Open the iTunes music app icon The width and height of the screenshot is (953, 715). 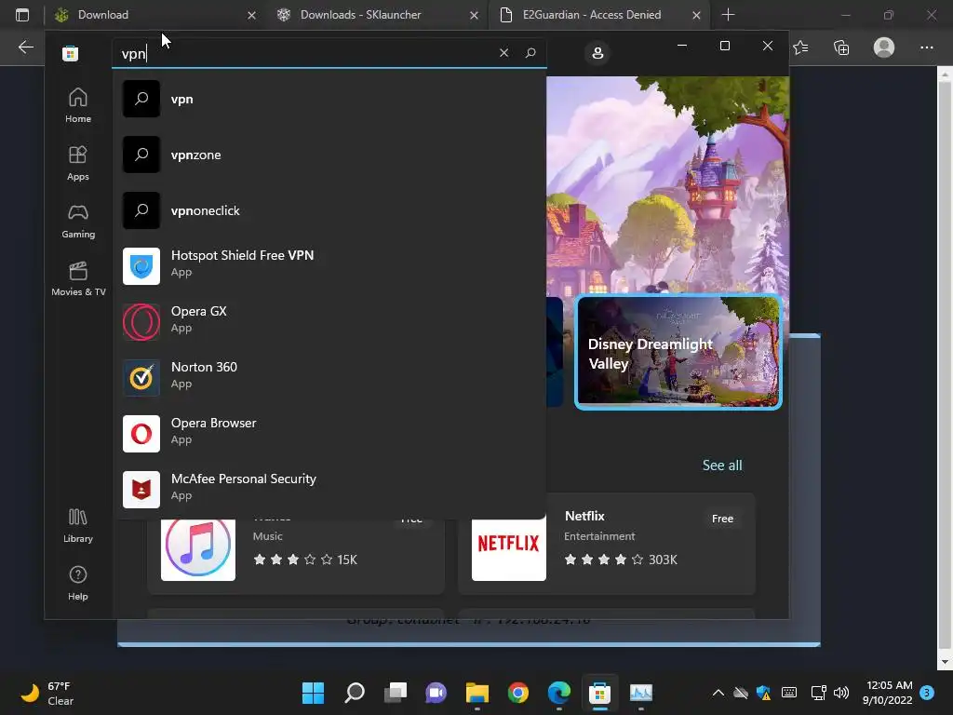click(198, 546)
